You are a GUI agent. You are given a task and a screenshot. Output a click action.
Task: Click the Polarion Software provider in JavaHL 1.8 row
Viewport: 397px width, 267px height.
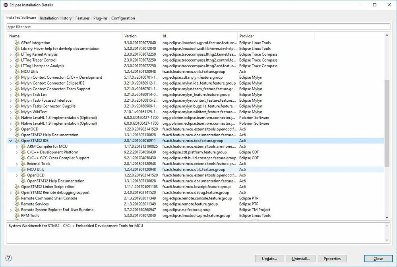click(254, 118)
